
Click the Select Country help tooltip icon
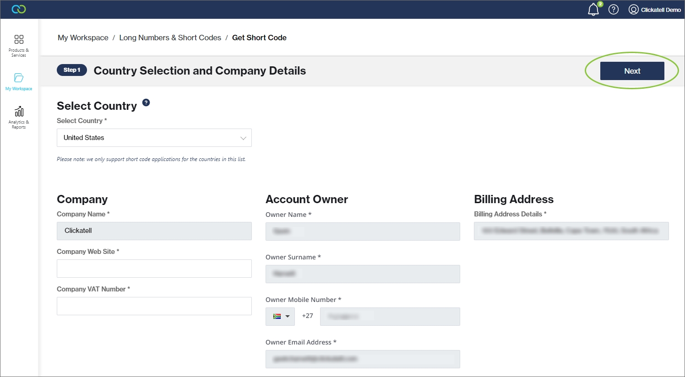[146, 102]
